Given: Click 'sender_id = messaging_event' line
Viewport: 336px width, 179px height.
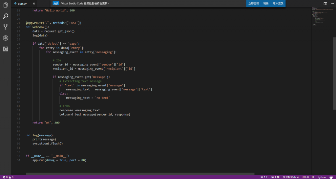Looking at the screenshot, I should (x=89, y=64).
